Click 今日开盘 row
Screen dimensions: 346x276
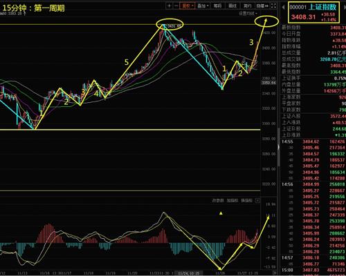point(313,34)
